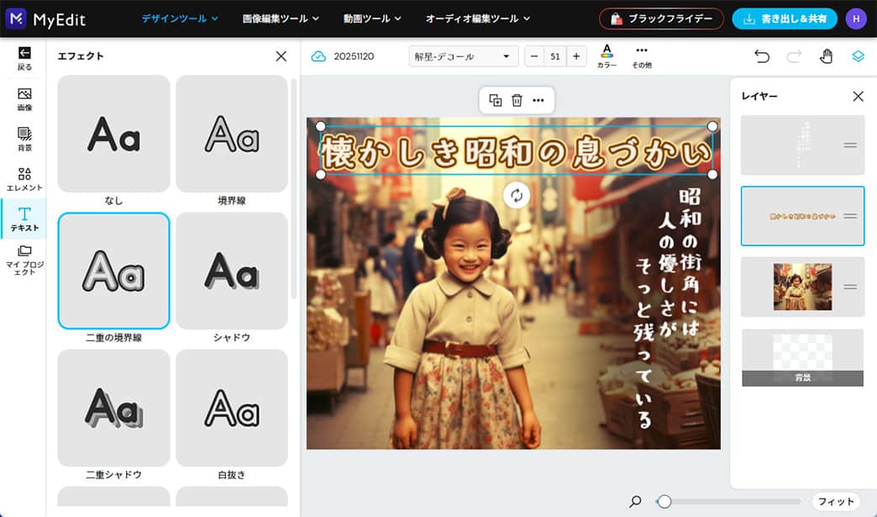Screen dimensions: 877x517
Task: Click drag handle of photo layer
Action: [x=850, y=287]
